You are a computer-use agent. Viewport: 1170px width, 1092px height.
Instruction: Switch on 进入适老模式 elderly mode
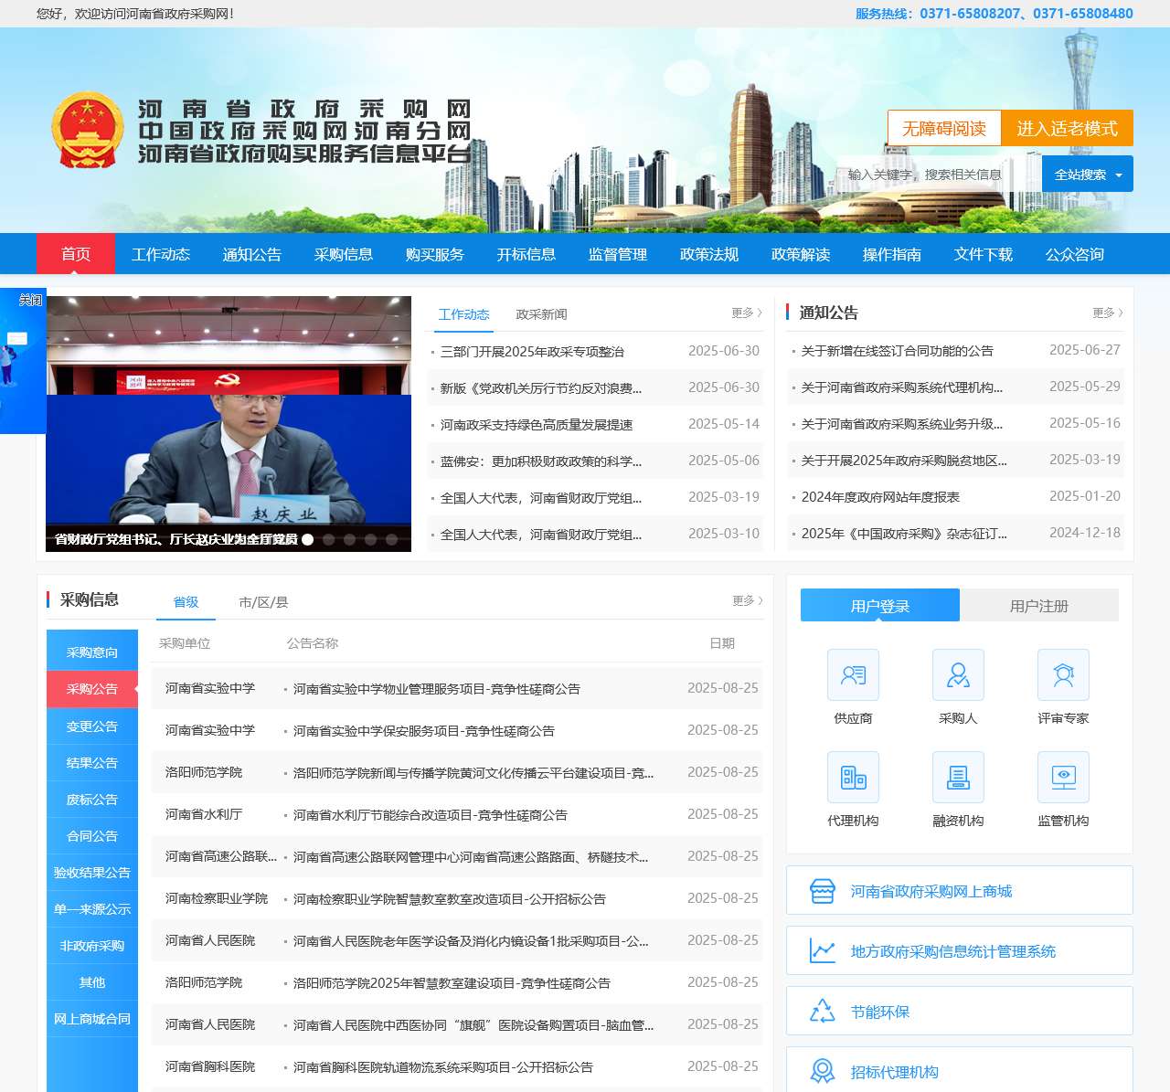[1066, 128]
